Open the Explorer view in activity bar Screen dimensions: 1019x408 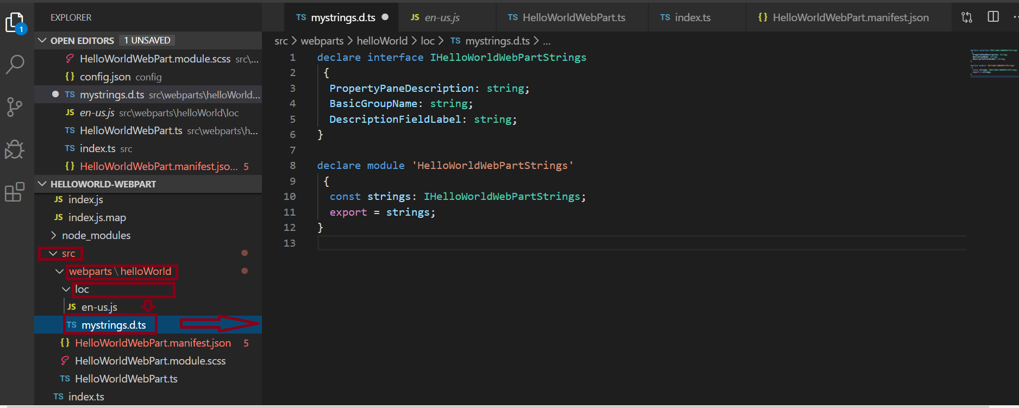tap(15, 23)
